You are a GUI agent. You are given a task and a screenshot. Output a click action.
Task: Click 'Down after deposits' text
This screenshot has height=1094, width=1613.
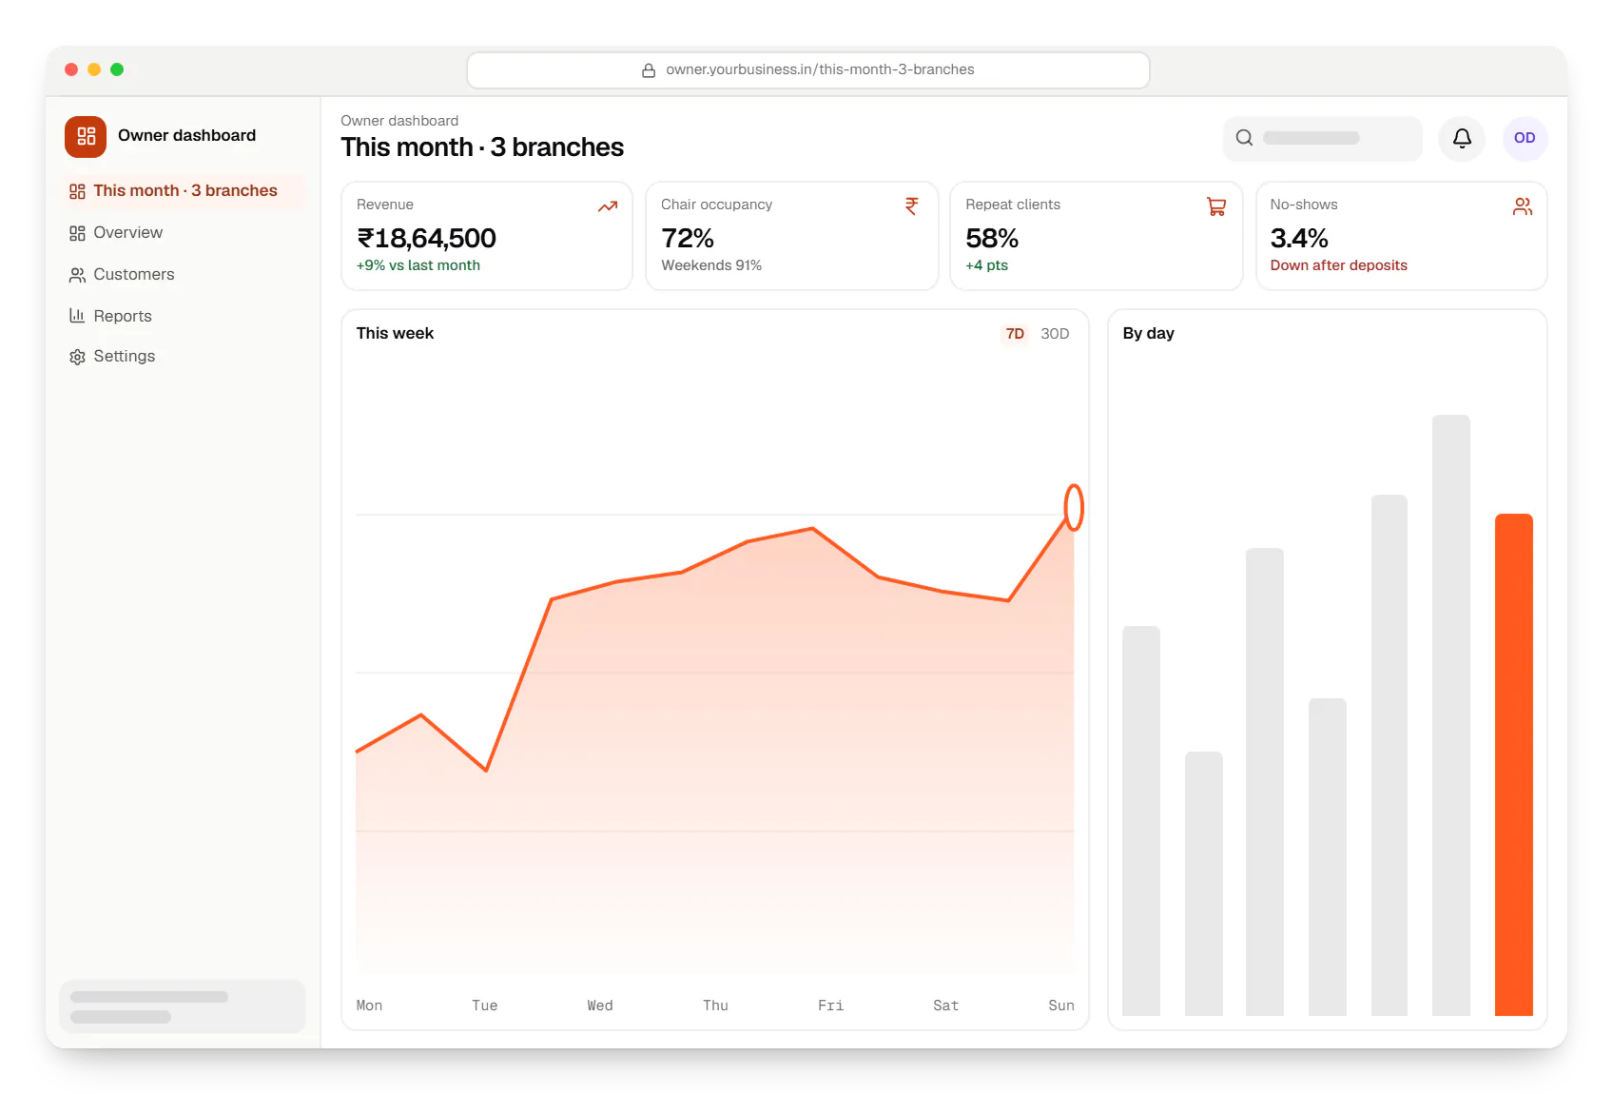click(x=1338, y=265)
